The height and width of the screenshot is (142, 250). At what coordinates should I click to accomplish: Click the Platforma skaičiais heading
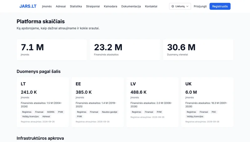(41, 21)
